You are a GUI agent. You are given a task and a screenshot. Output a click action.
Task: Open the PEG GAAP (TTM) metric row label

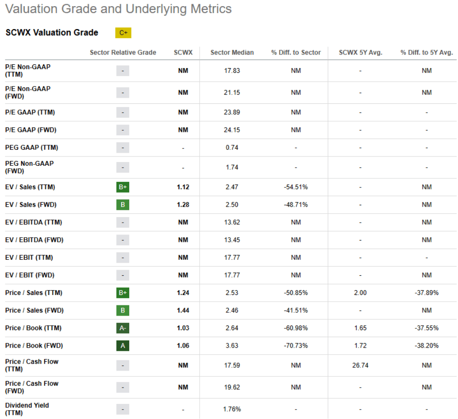(x=31, y=147)
